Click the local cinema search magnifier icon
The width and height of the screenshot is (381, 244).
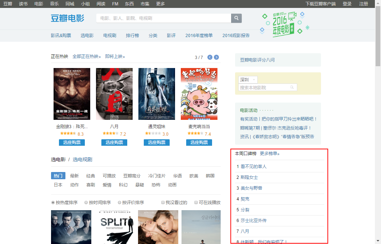pyautogui.click(x=292, y=87)
